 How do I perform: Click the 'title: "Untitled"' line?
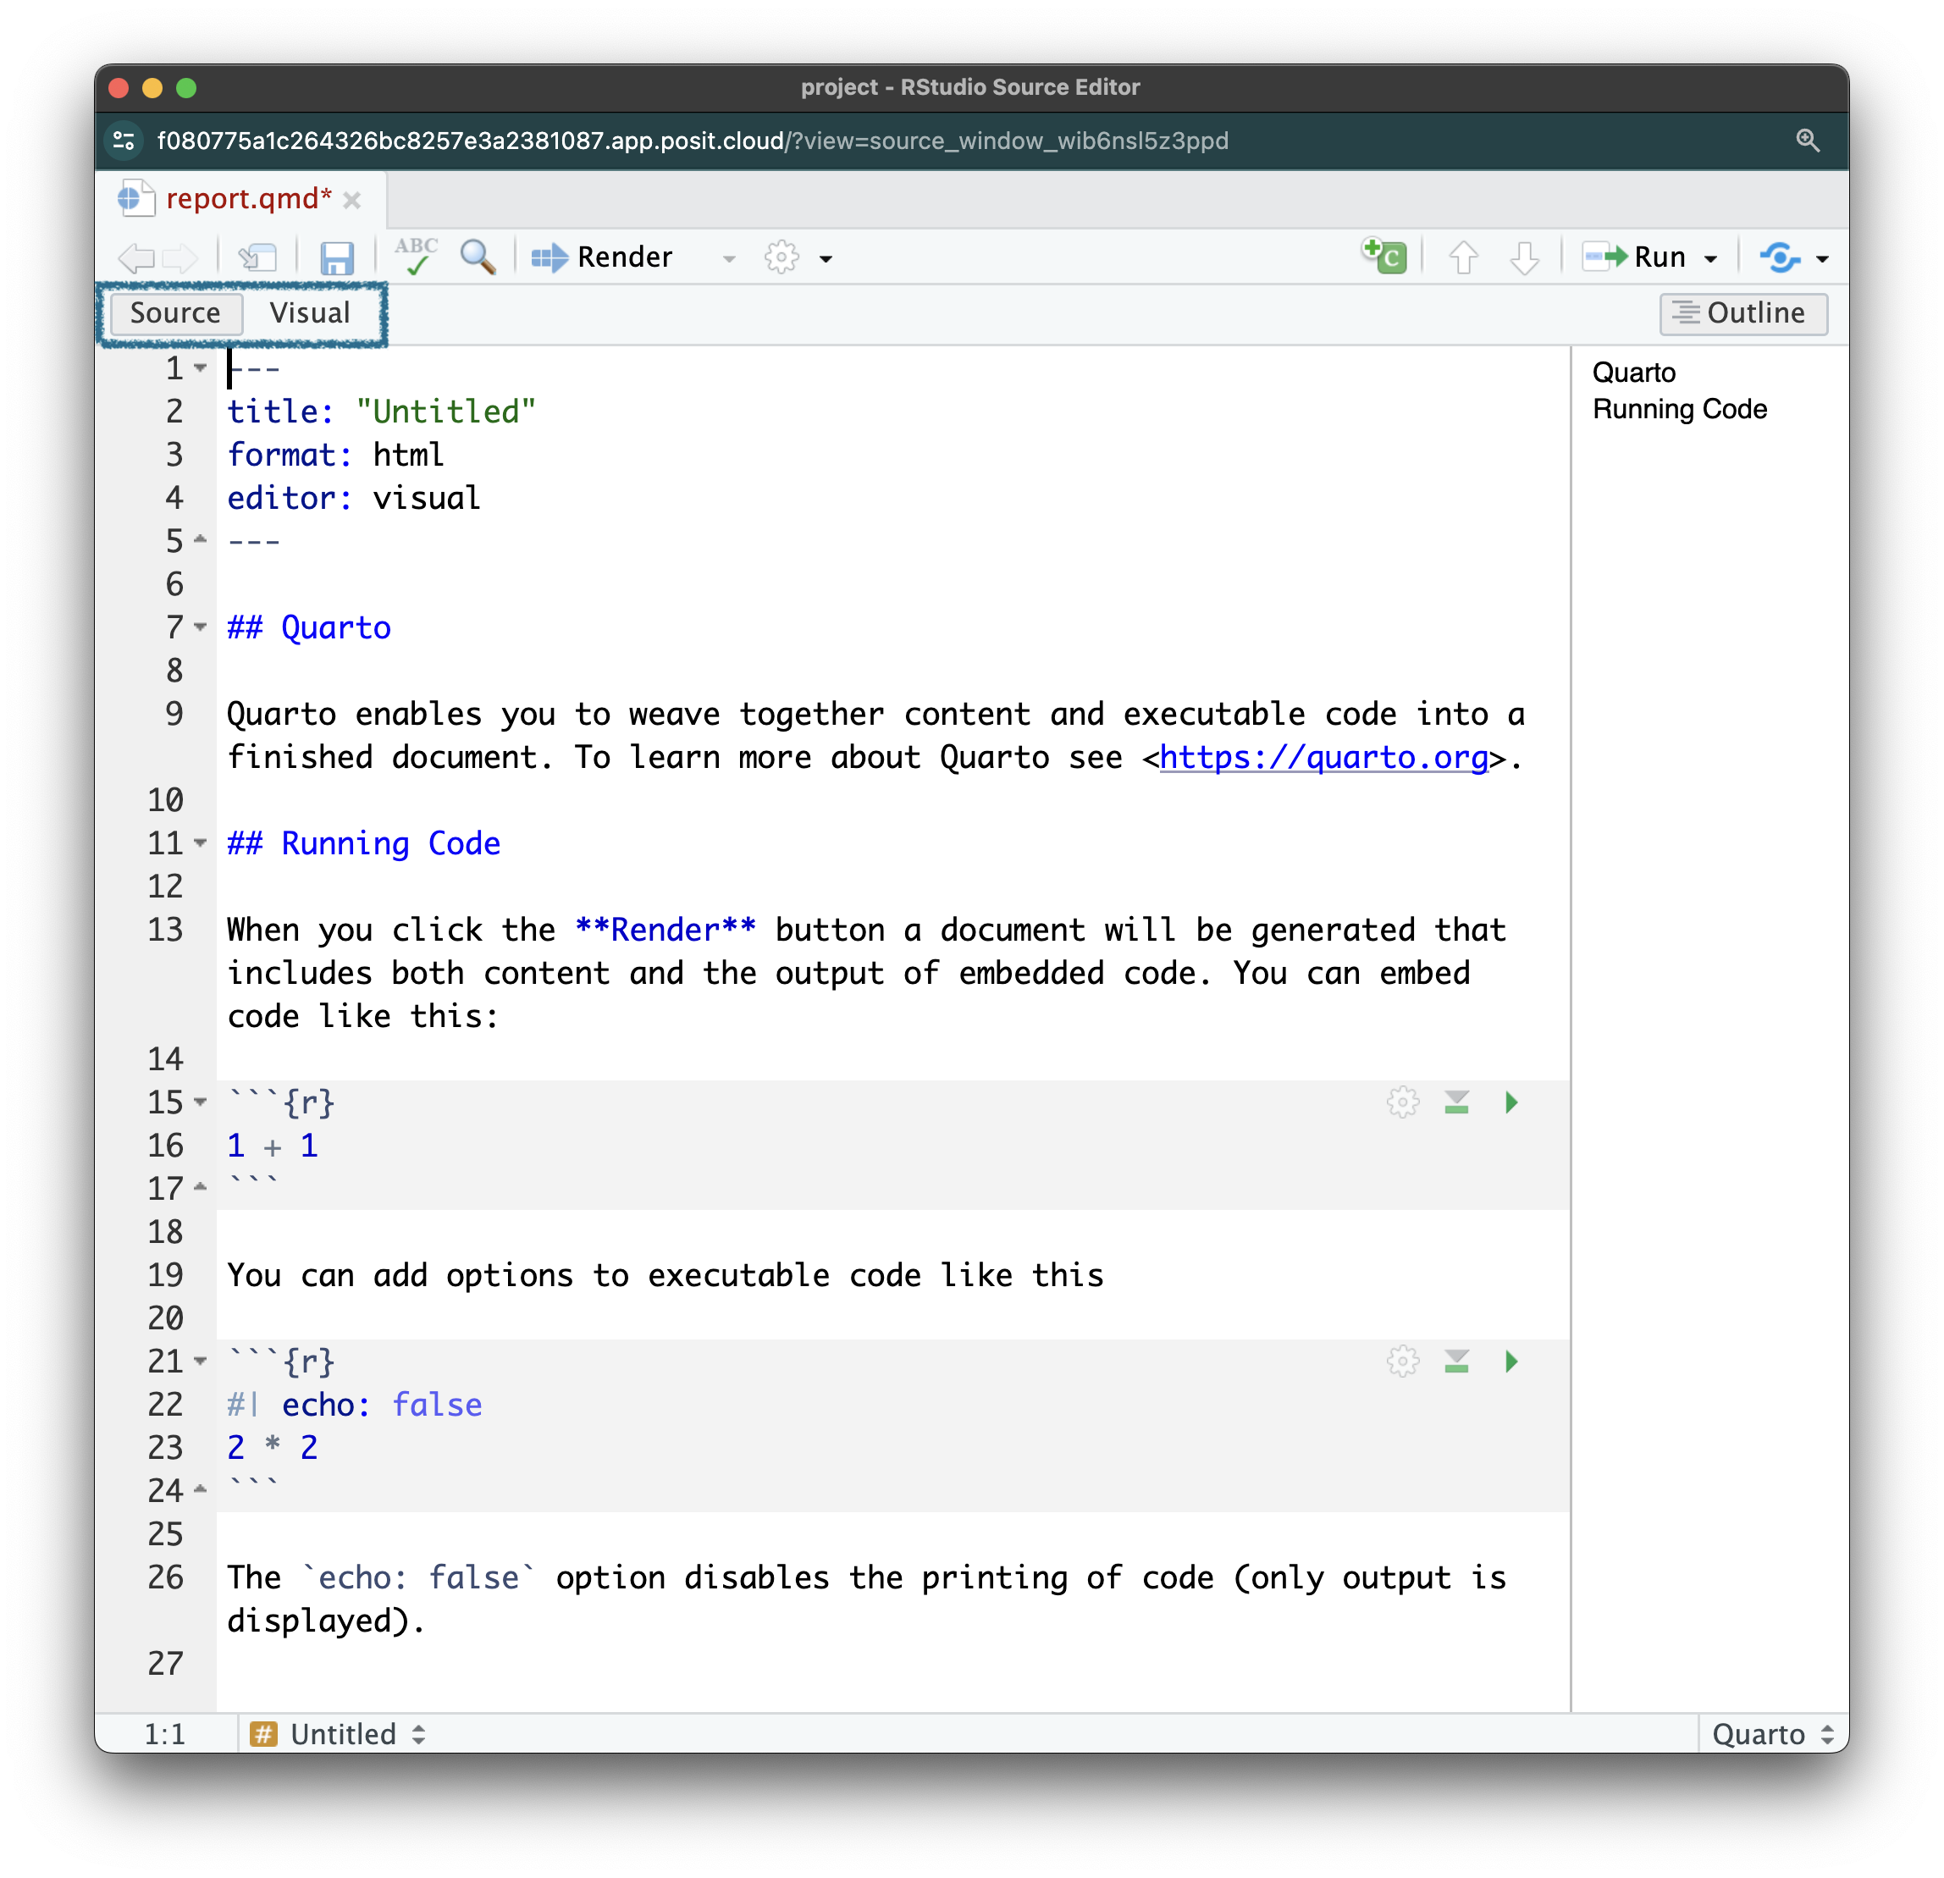[x=382, y=412]
